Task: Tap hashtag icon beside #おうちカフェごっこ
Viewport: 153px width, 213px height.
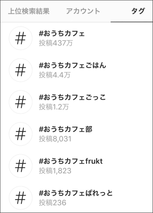Action: tap(21, 102)
